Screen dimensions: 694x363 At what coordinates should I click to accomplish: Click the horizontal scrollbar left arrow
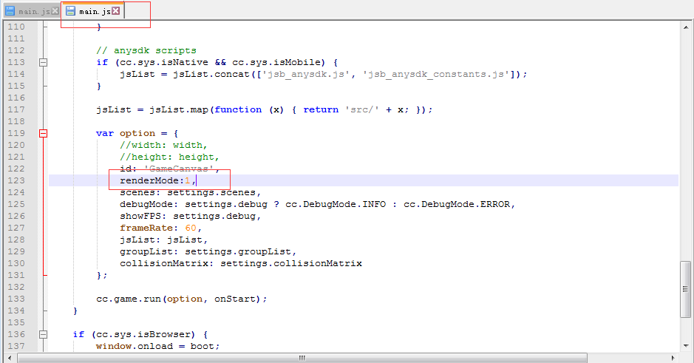tap(10, 358)
